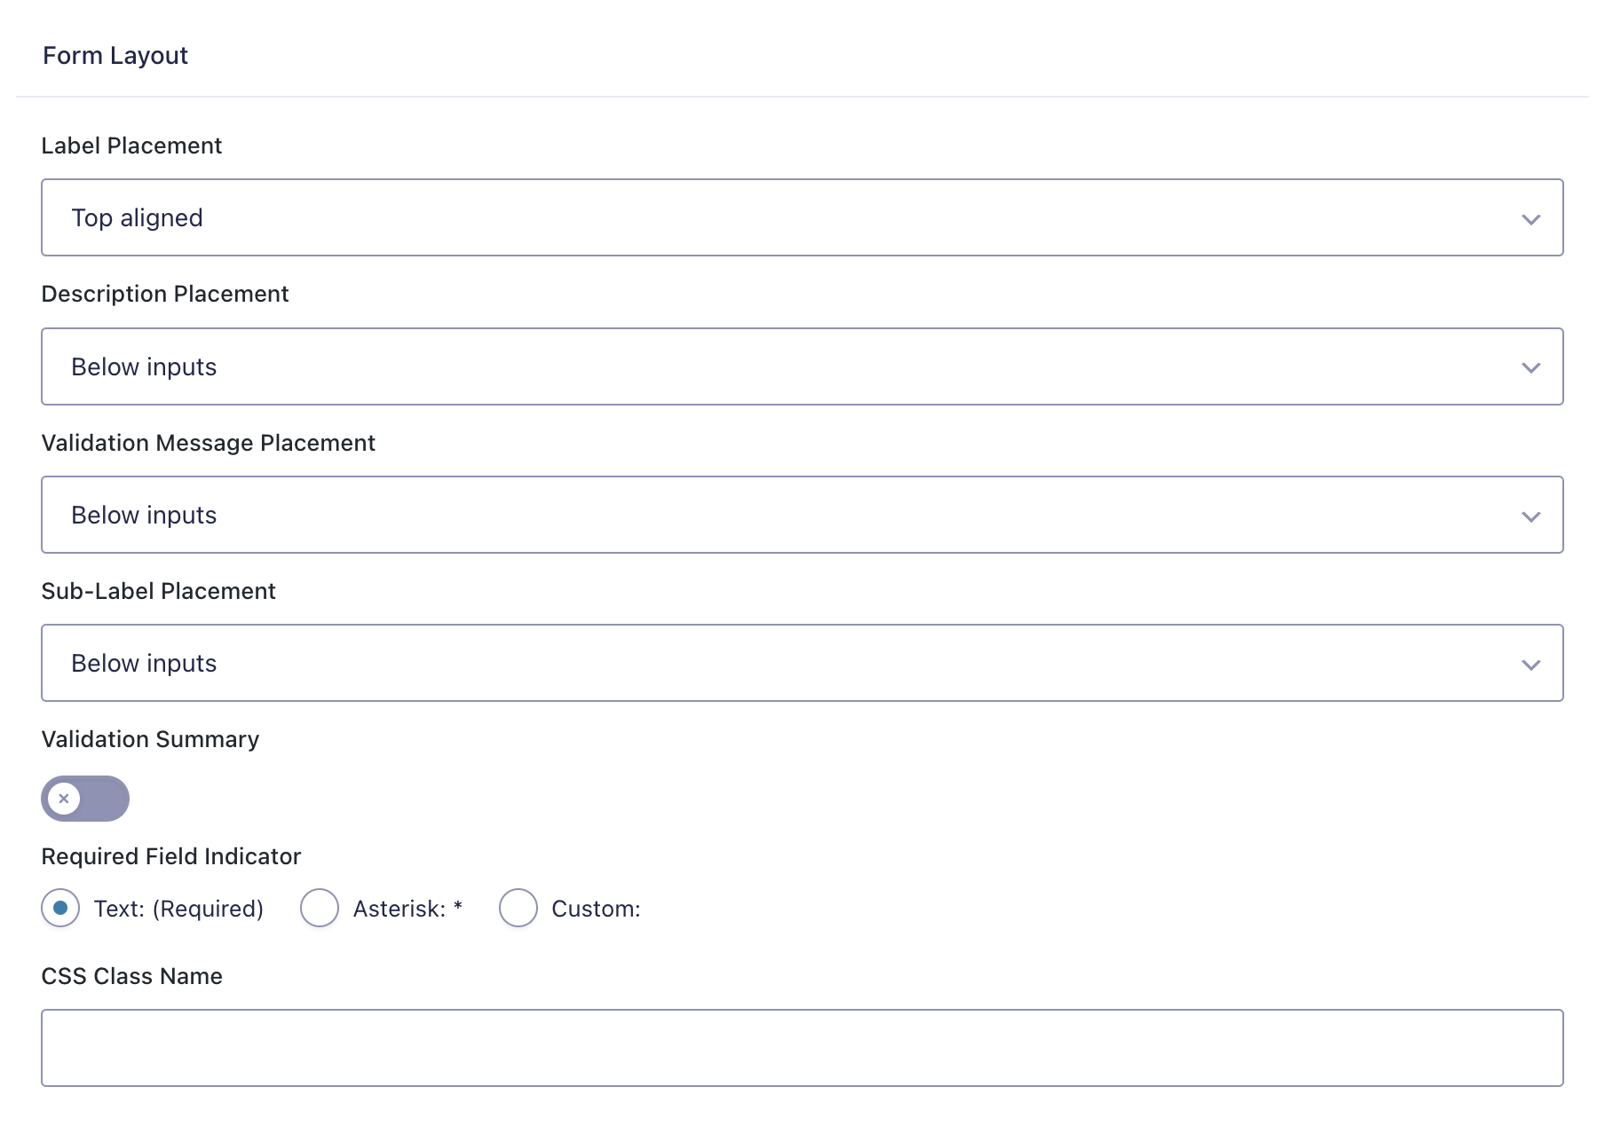Open Validation Message Placement dropdown
This screenshot has width=1605, height=1134.
click(x=781, y=515)
